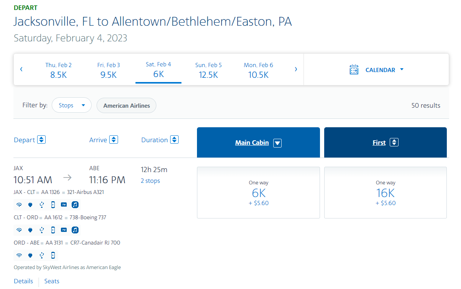Expand the Main Cabin fare column arrow
The image size is (461, 289).
[x=277, y=143]
